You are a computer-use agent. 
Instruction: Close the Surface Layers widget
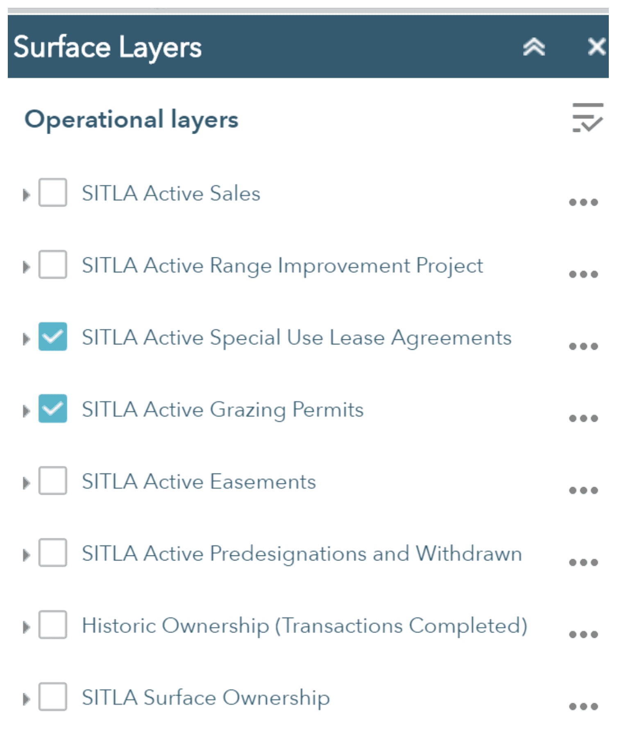coord(597,47)
